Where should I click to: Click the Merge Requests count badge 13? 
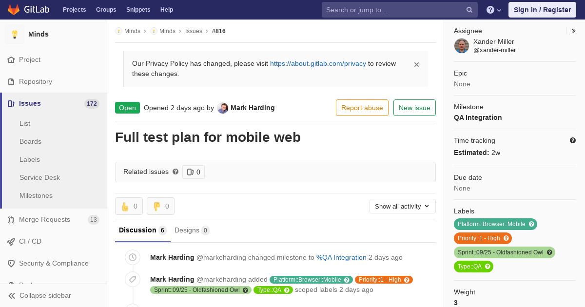click(x=94, y=220)
